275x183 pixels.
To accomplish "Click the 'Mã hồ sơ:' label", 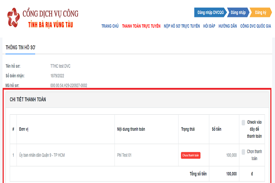I will tap(12, 85).
